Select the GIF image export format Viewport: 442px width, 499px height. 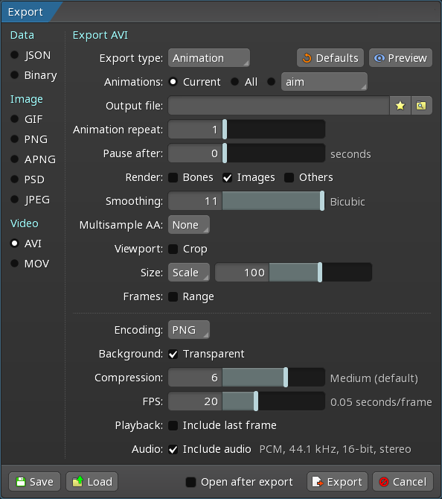point(15,119)
